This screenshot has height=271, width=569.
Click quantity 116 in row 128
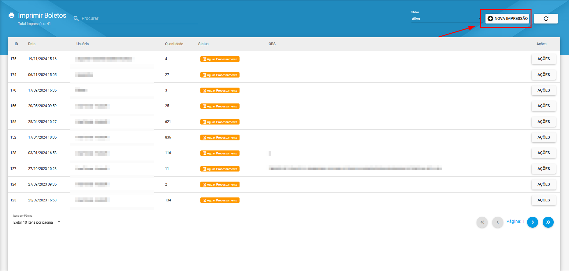pos(168,153)
